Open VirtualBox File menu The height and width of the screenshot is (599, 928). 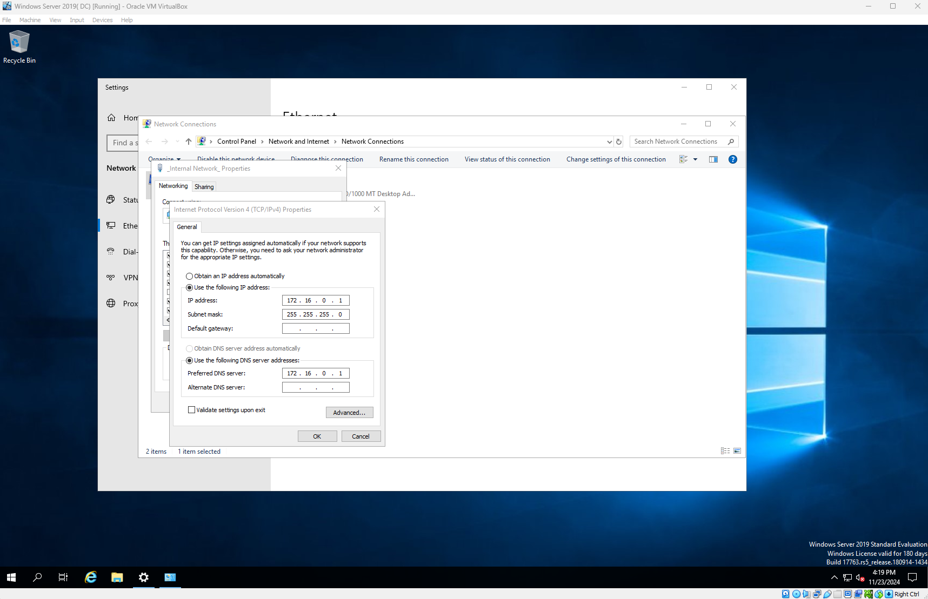[x=6, y=20]
